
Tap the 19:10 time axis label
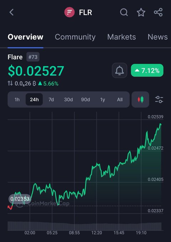(x=141, y=233)
